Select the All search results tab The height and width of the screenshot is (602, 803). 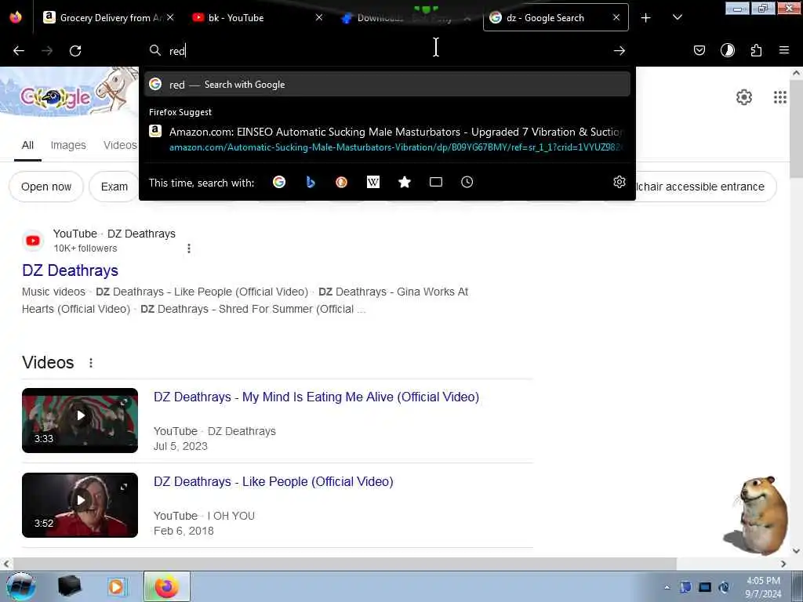click(27, 145)
